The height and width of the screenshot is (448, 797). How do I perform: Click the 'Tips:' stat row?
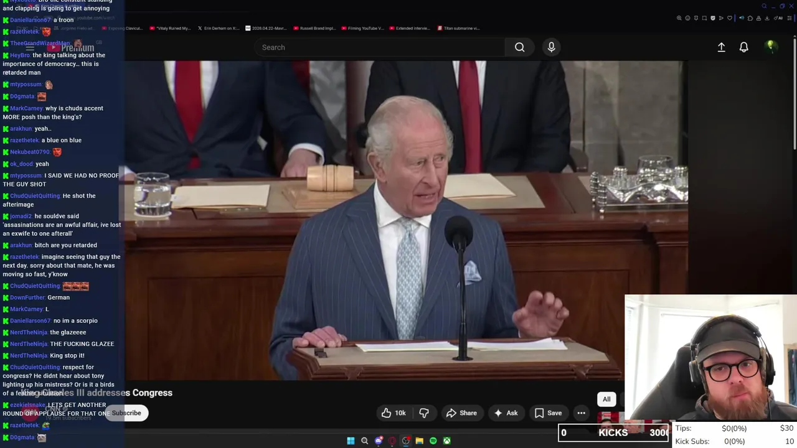[735, 428]
